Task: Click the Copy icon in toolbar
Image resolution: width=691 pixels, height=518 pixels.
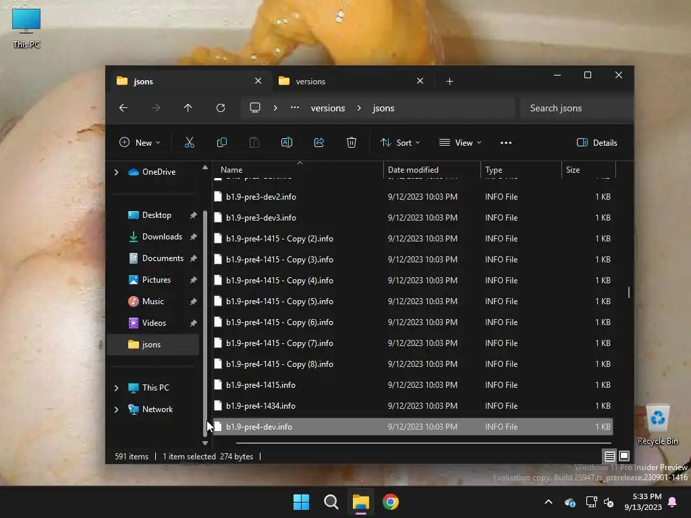Action: [221, 142]
